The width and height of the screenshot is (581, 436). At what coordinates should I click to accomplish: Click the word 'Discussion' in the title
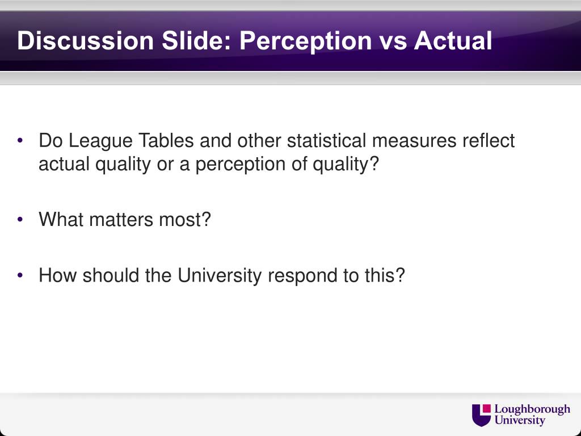pyautogui.click(x=85, y=40)
